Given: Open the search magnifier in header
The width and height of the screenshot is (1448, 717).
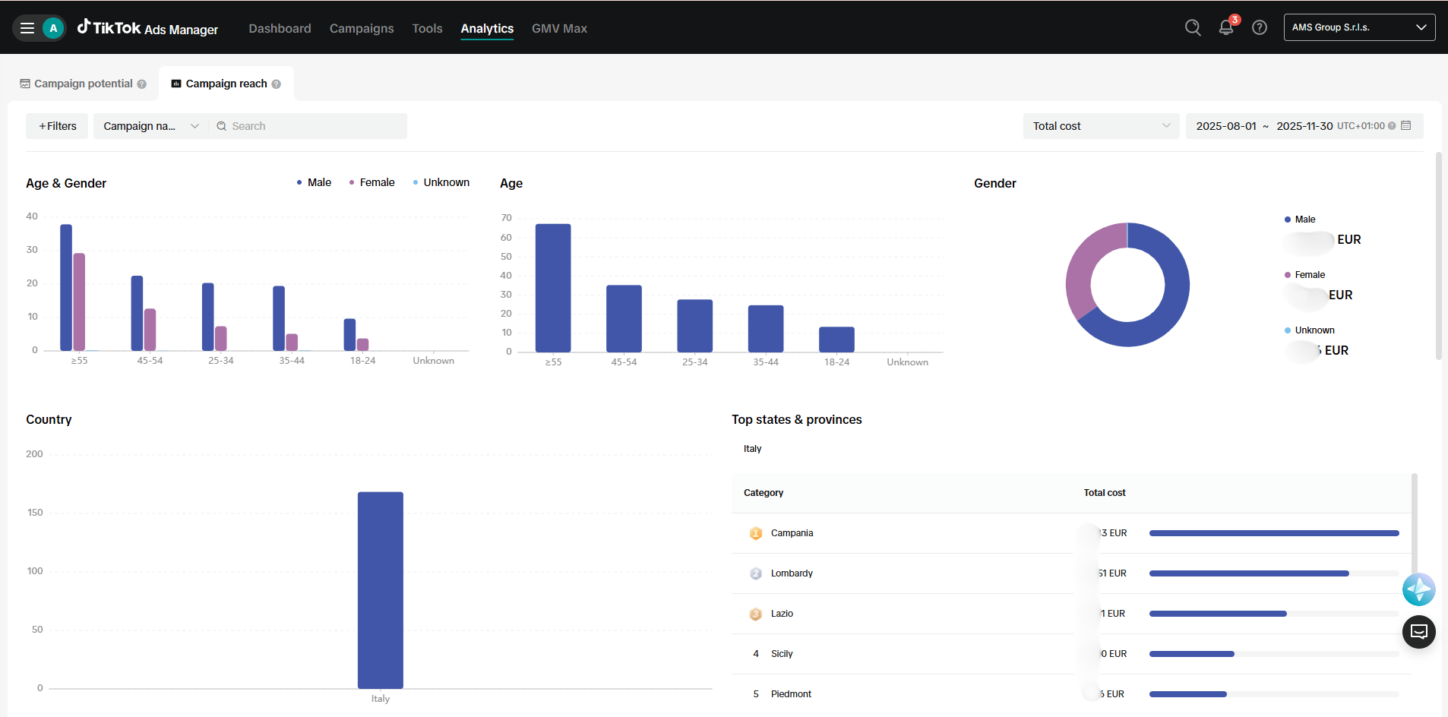Looking at the screenshot, I should (x=1193, y=27).
